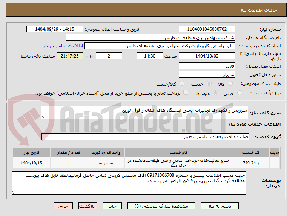Screen dimensions: 287x216
Task: Click the بازگشت back button
Action: 87,206
